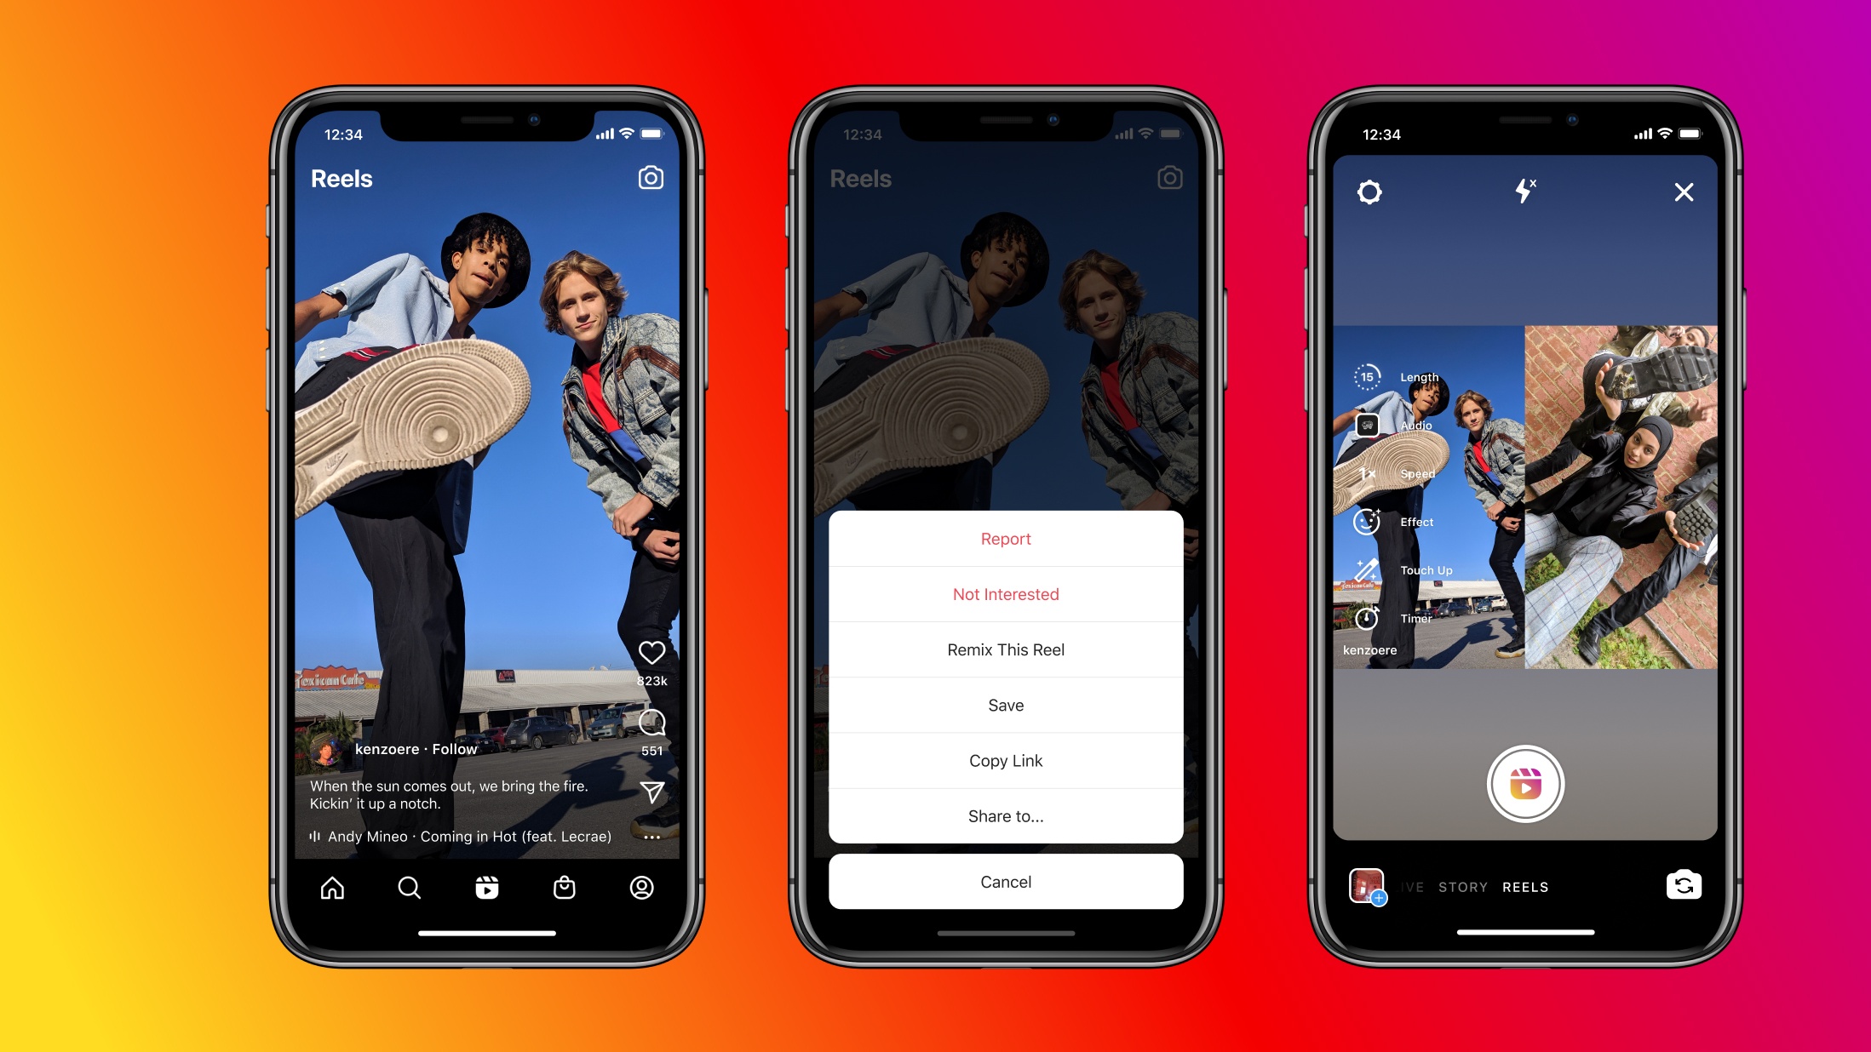
Task: Tap the Effect tool icon in recording screen
Action: coord(1366,520)
